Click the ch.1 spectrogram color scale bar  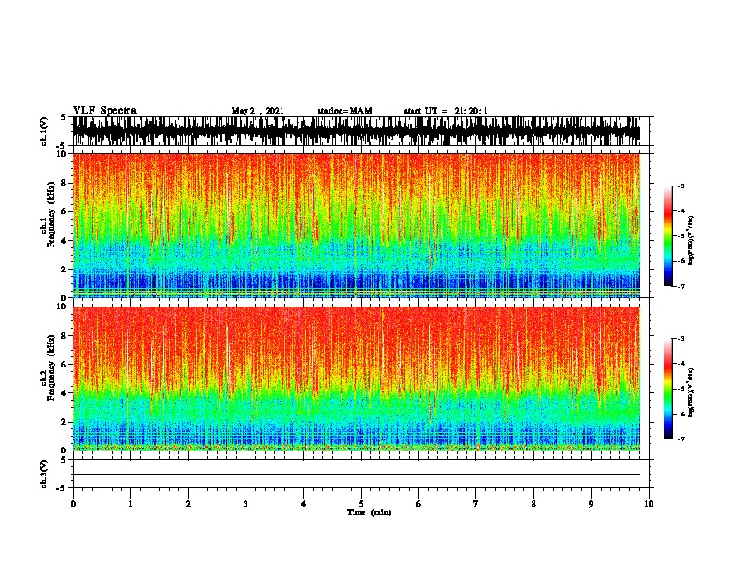click(x=668, y=236)
